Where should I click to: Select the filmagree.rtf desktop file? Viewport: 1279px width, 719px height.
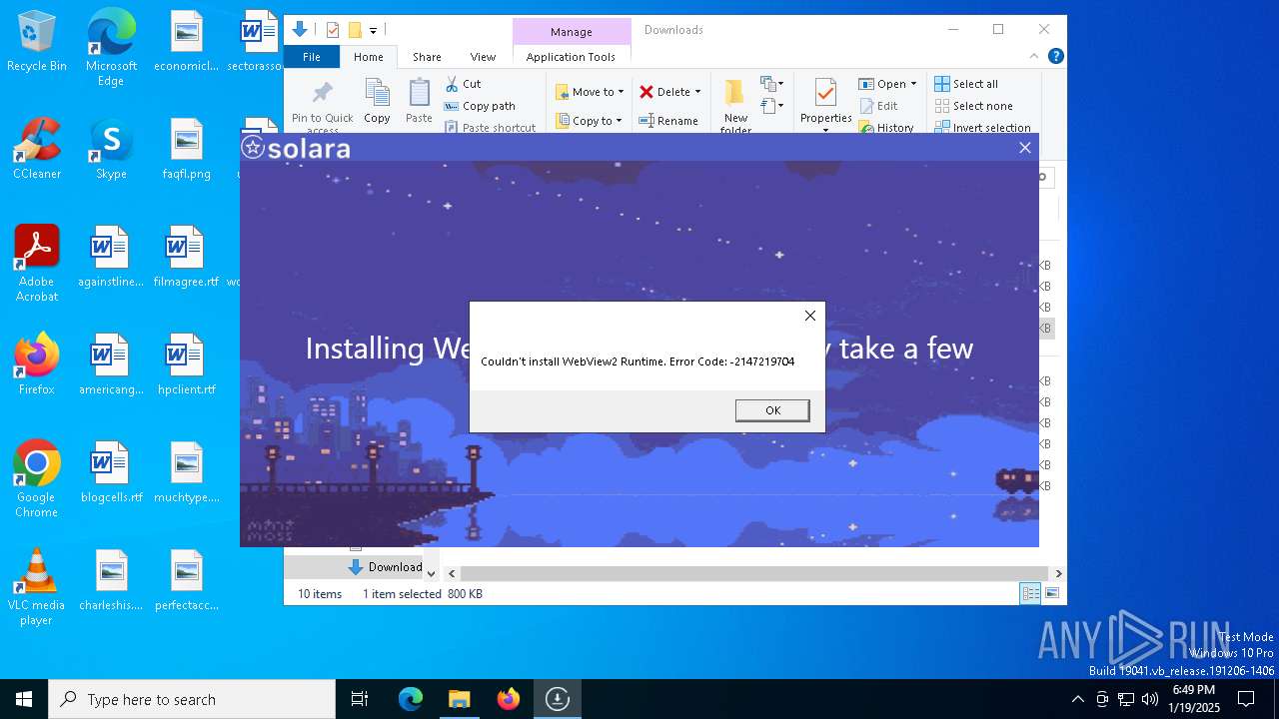(x=187, y=257)
